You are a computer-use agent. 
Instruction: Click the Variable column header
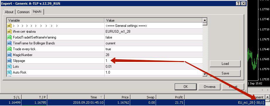coord(55,20)
